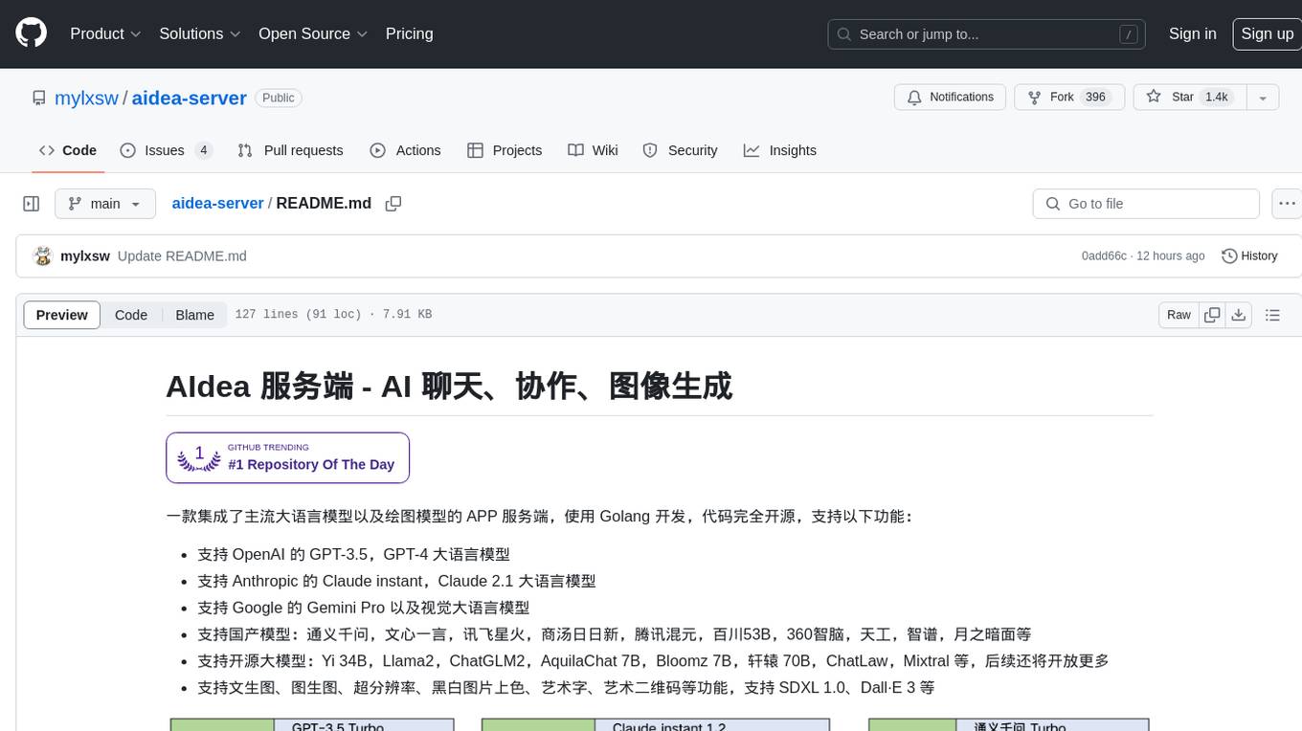Image resolution: width=1302 pixels, height=731 pixels.
Task: View the 396 forks count
Action: [x=1095, y=98]
